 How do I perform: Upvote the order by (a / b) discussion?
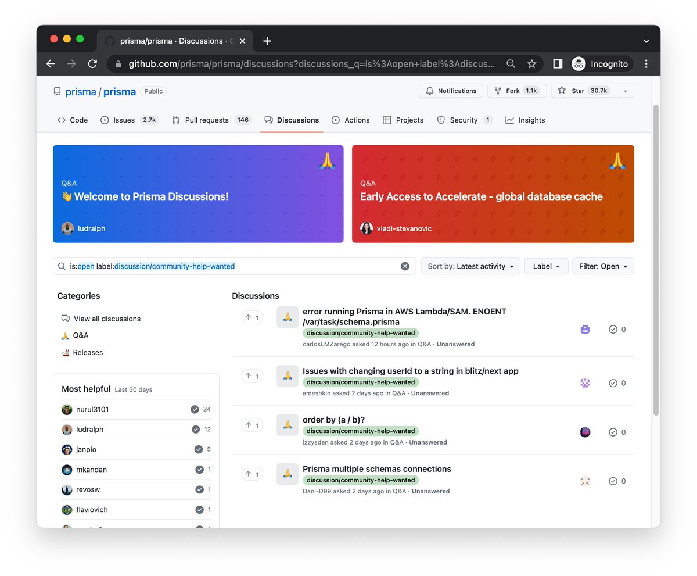[252, 425]
